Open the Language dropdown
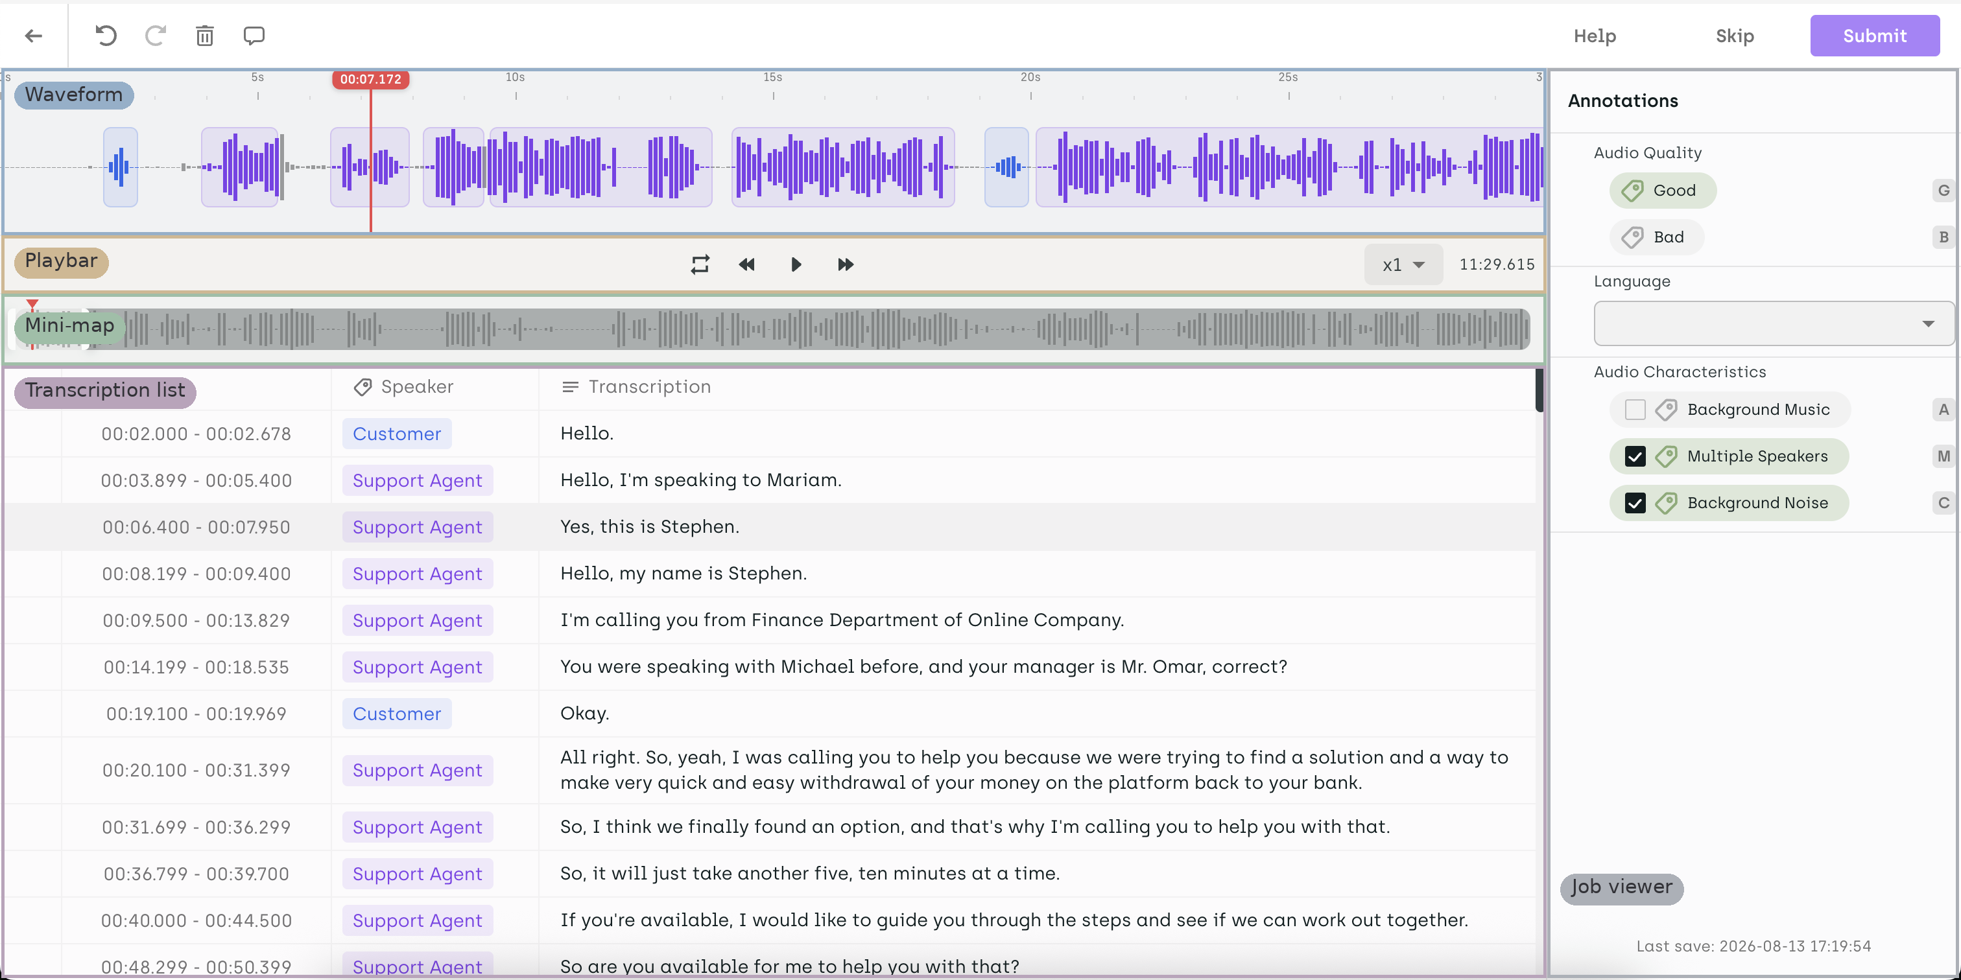 tap(1773, 323)
